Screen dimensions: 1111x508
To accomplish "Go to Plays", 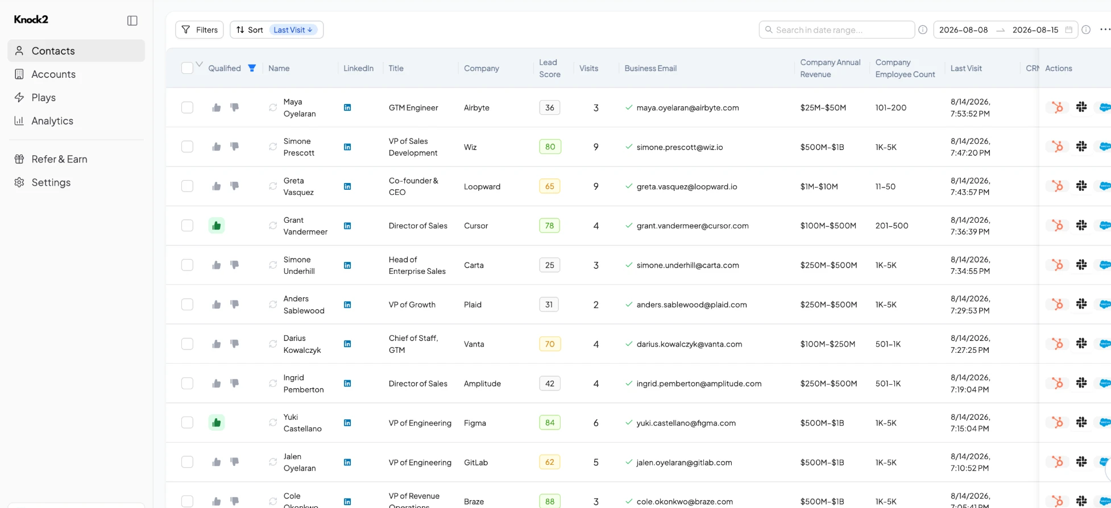I will tap(76, 97).
